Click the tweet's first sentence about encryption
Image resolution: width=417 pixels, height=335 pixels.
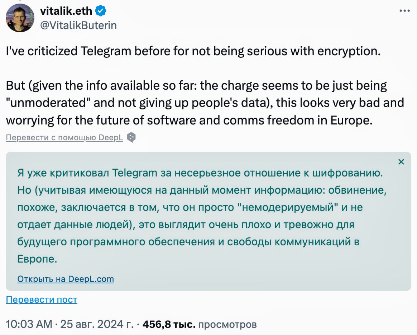(193, 51)
